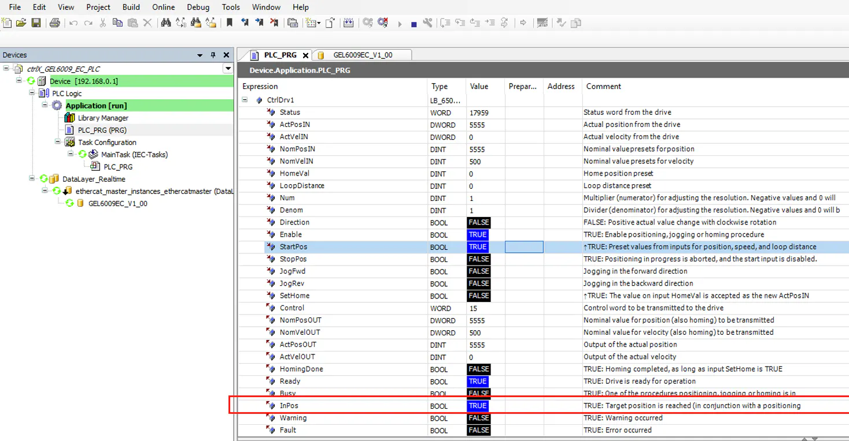This screenshot has height=441, width=849.
Task: Click the Comment column header
Action: [603, 87]
